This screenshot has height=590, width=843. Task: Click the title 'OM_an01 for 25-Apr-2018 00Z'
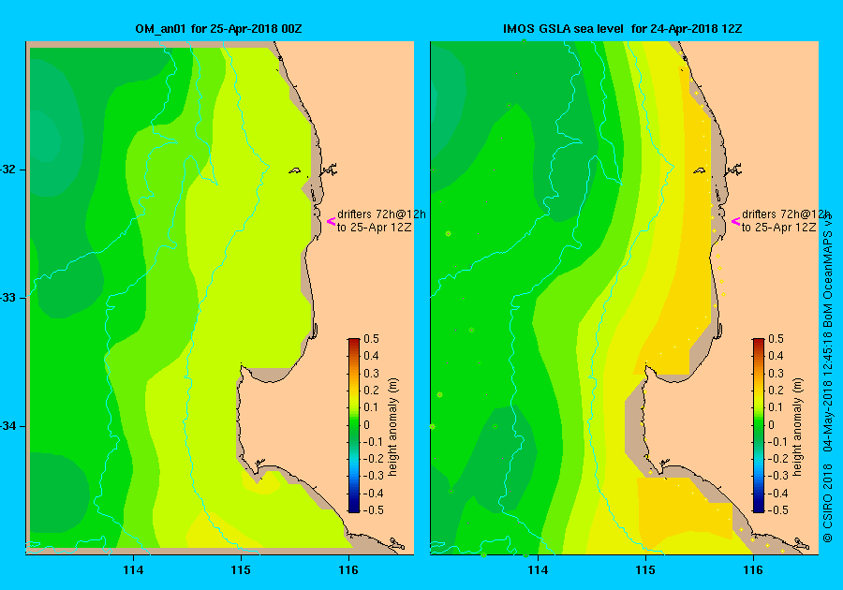click(218, 29)
